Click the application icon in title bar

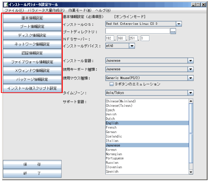(x=5, y=5)
